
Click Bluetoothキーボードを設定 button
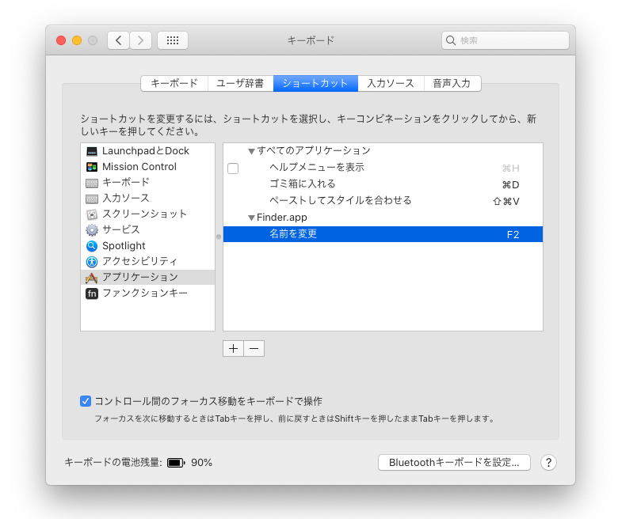click(x=454, y=463)
